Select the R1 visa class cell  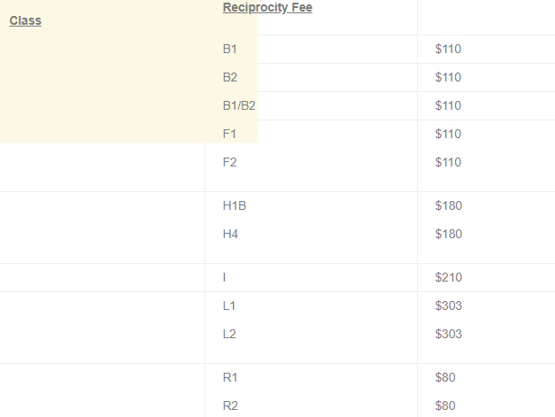click(x=230, y=377)
